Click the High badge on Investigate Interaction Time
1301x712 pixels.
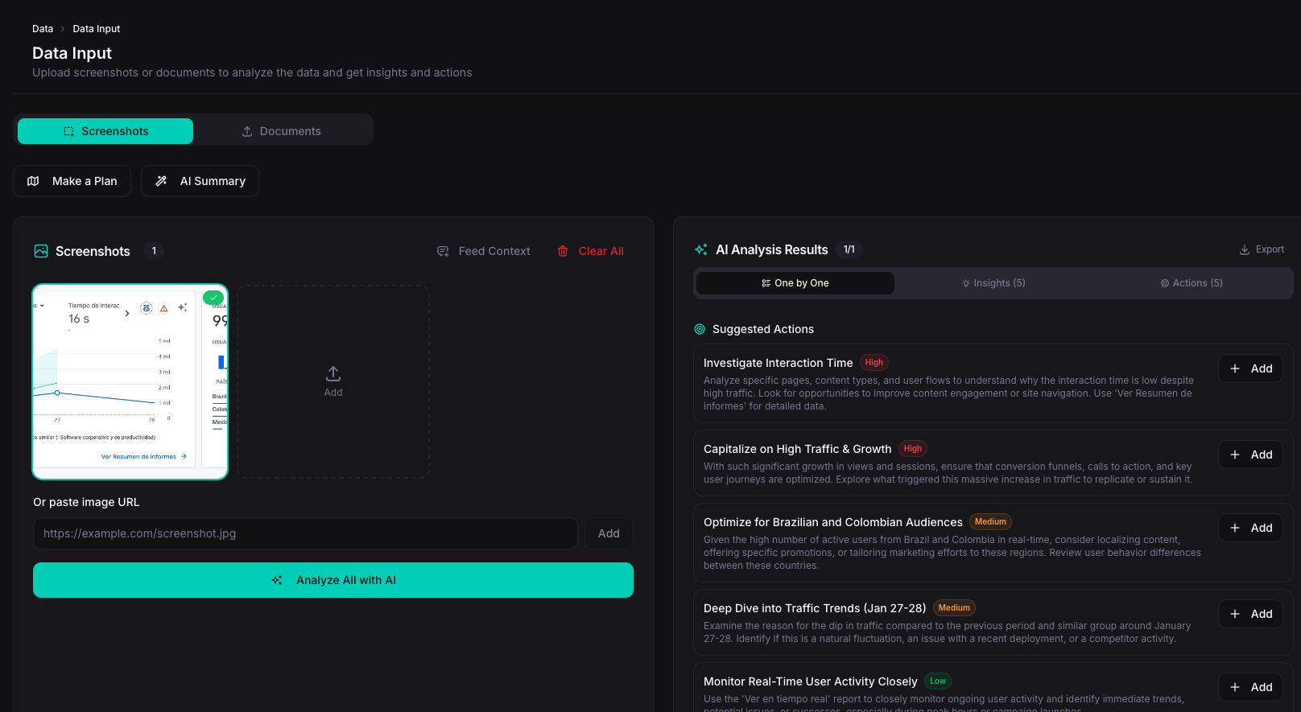click(x=874, y=363)
